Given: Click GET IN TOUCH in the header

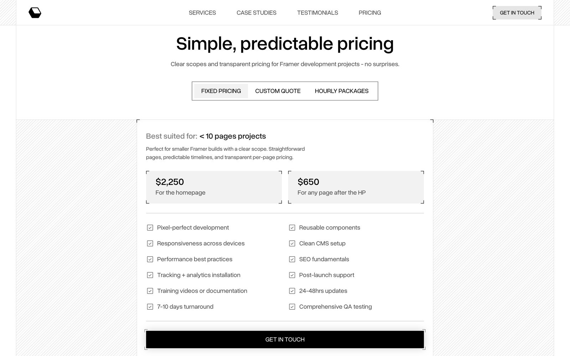Looking at the screenshot, I should click(x=517, y=12).
